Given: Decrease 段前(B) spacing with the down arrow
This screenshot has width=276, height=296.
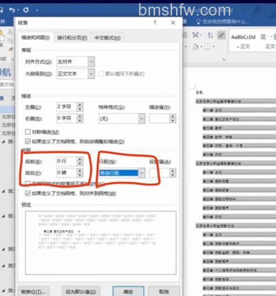Looking at the screenshot, I should point(80,163).
